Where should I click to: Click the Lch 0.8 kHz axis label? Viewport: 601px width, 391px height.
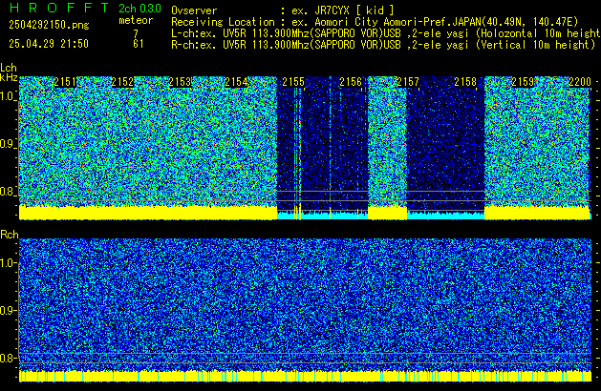coord(7,192)
